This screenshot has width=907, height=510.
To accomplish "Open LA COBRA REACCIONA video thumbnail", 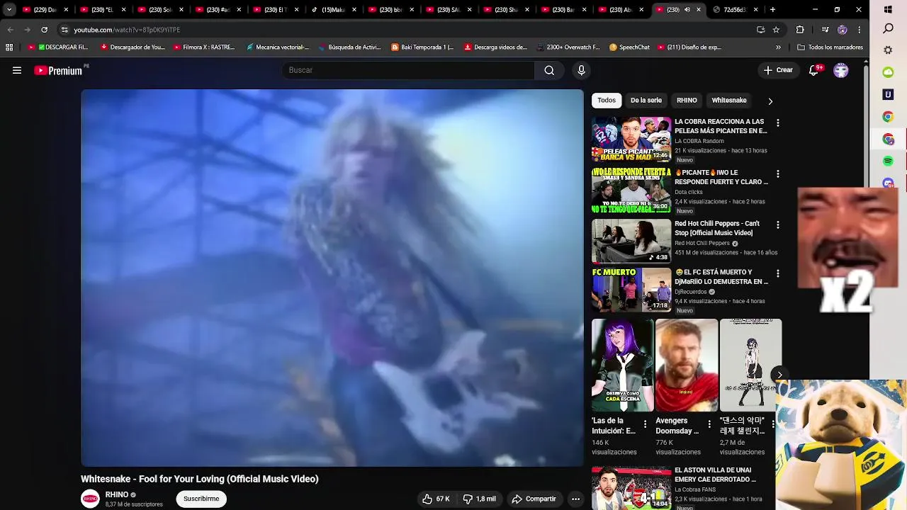I will pyautogui.click(x=631, y=140).
